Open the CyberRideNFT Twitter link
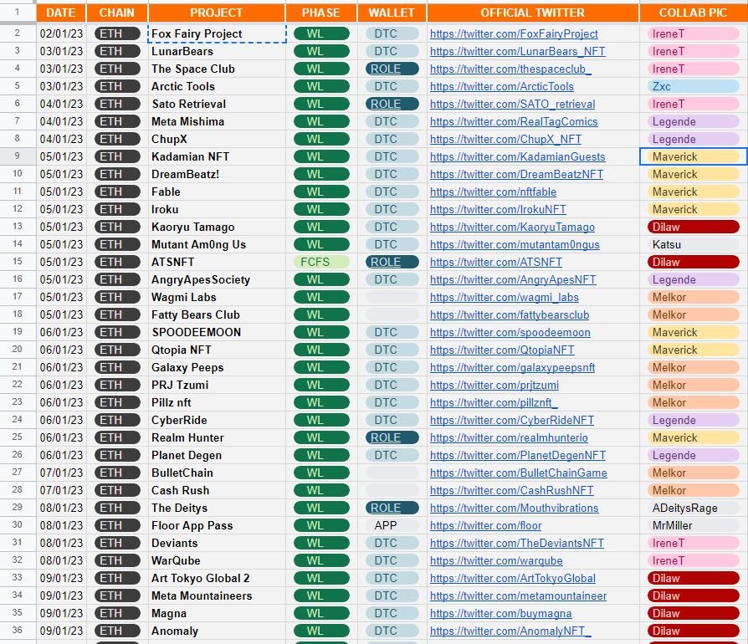The image size is (748, 644). 512,421
